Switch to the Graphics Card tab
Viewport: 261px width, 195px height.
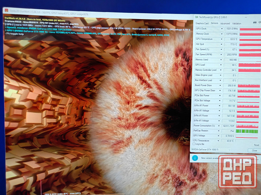[x=202, y=23]
